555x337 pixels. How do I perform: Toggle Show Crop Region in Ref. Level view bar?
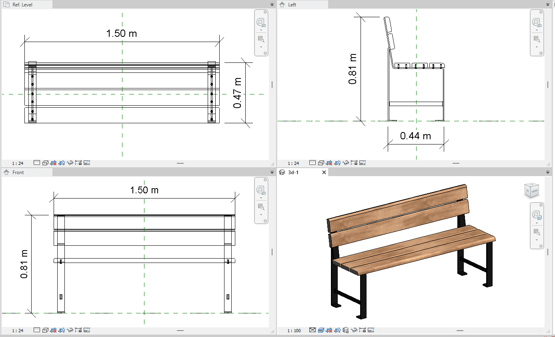(62, 163)
